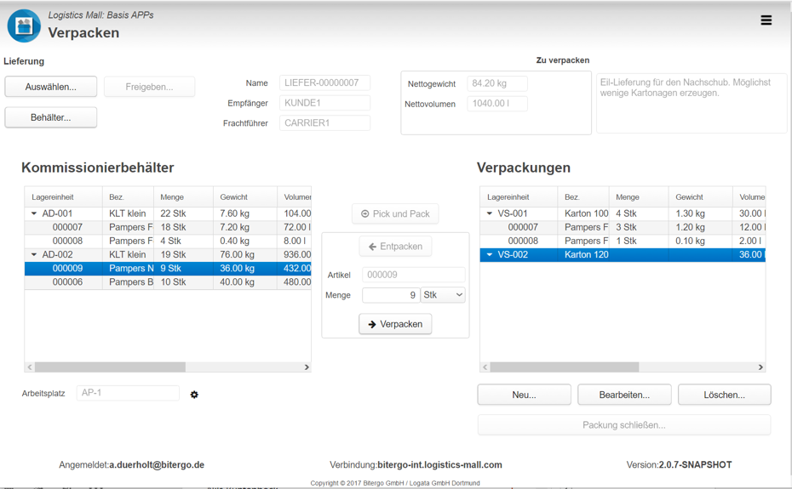Select row 000008 under AD-001

(168, 241)
